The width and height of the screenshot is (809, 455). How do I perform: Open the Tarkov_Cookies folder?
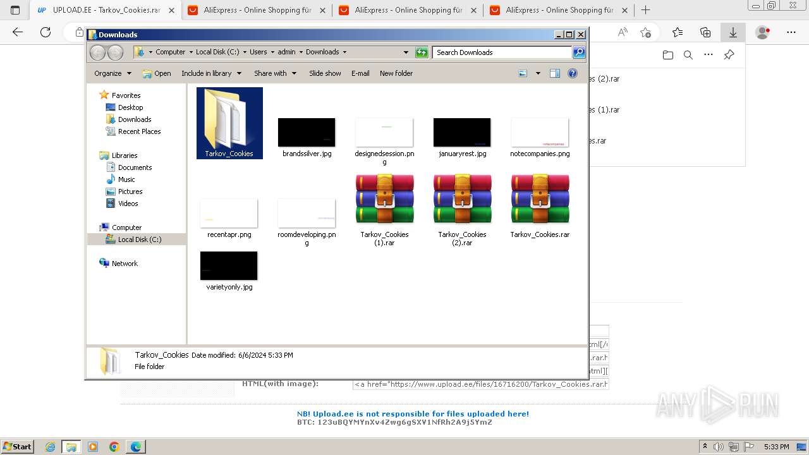click(x=229, y=123)
